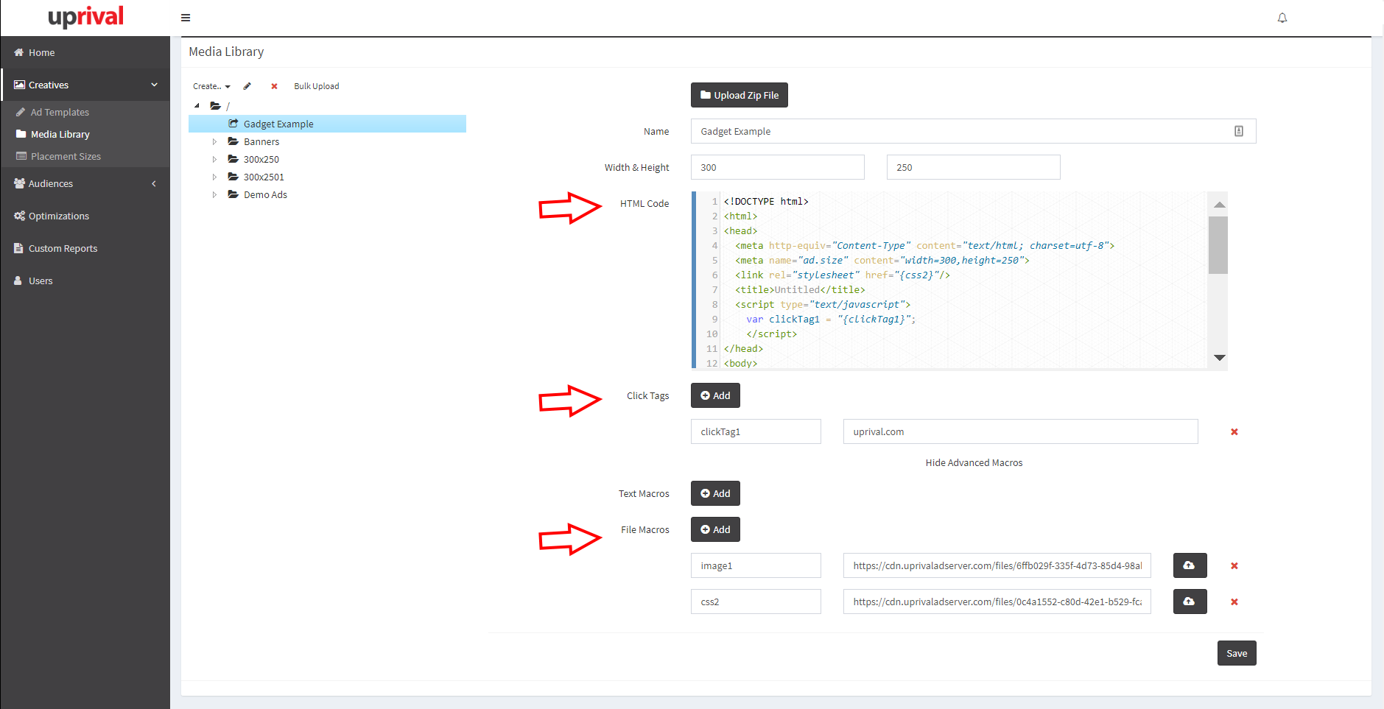Select Gadget Example in the tree

coord(327,124)
